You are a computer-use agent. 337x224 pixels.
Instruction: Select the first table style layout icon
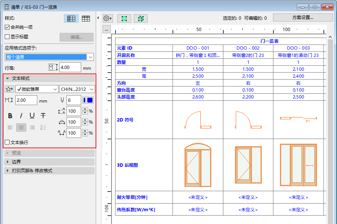(71, 19)
